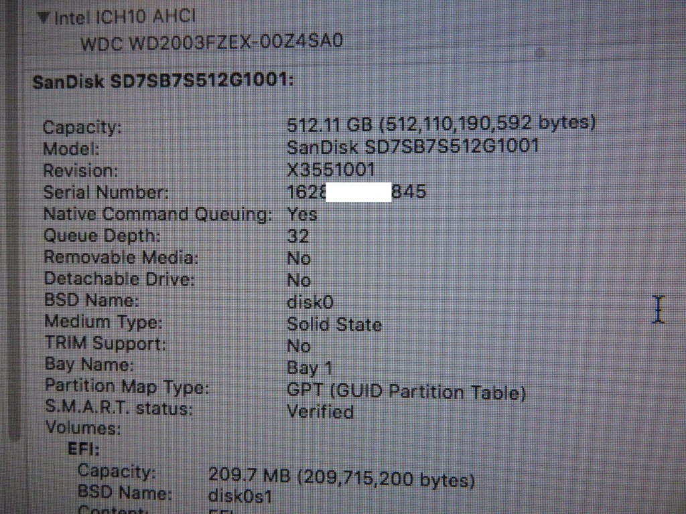
Task: Click the Verified S.M.A.R.T. status value
Action: 320,412
